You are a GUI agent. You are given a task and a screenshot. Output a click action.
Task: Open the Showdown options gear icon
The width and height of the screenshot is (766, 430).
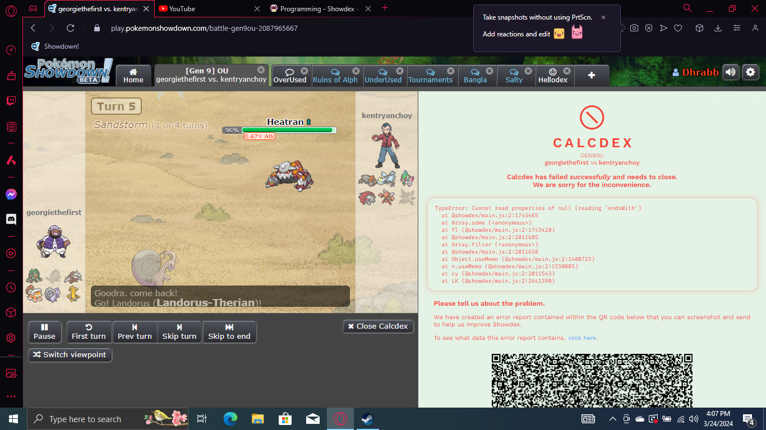point(750,72)
